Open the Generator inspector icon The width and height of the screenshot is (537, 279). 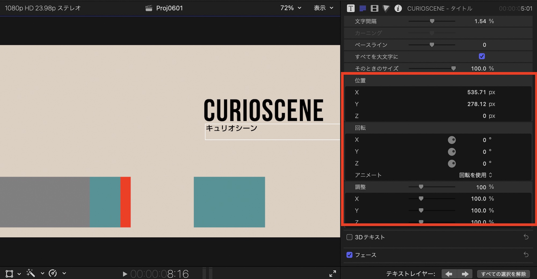386,8
